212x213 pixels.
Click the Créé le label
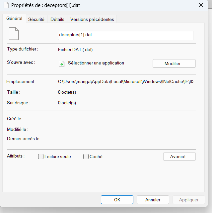[15, 119]
